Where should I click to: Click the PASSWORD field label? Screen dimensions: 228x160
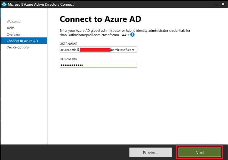[x=68, y=59]
